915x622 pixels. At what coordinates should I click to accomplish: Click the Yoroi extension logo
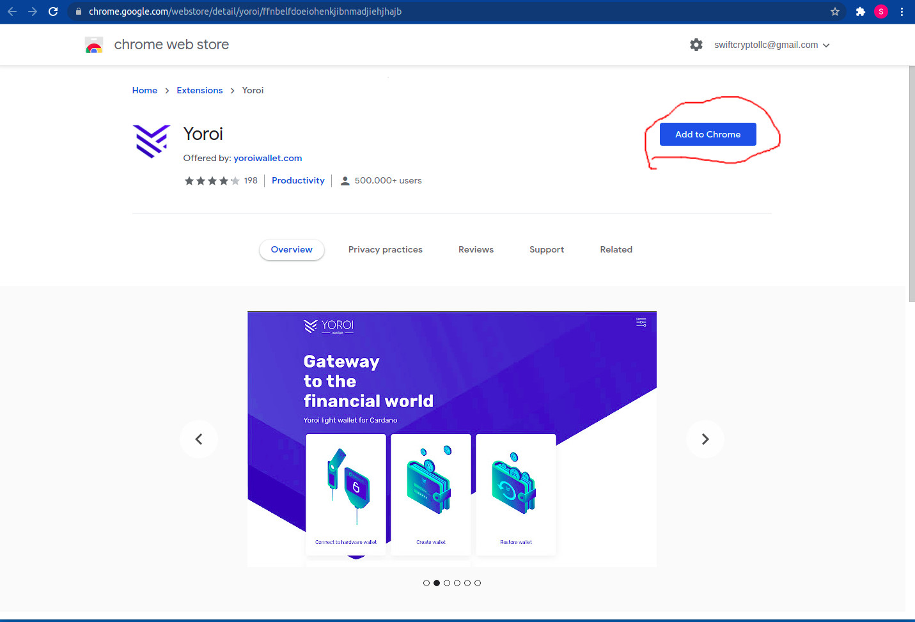point(152,141)
